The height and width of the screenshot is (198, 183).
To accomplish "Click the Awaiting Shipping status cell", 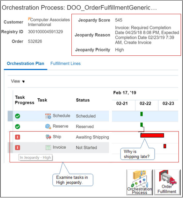I will [x=92, y=137].
